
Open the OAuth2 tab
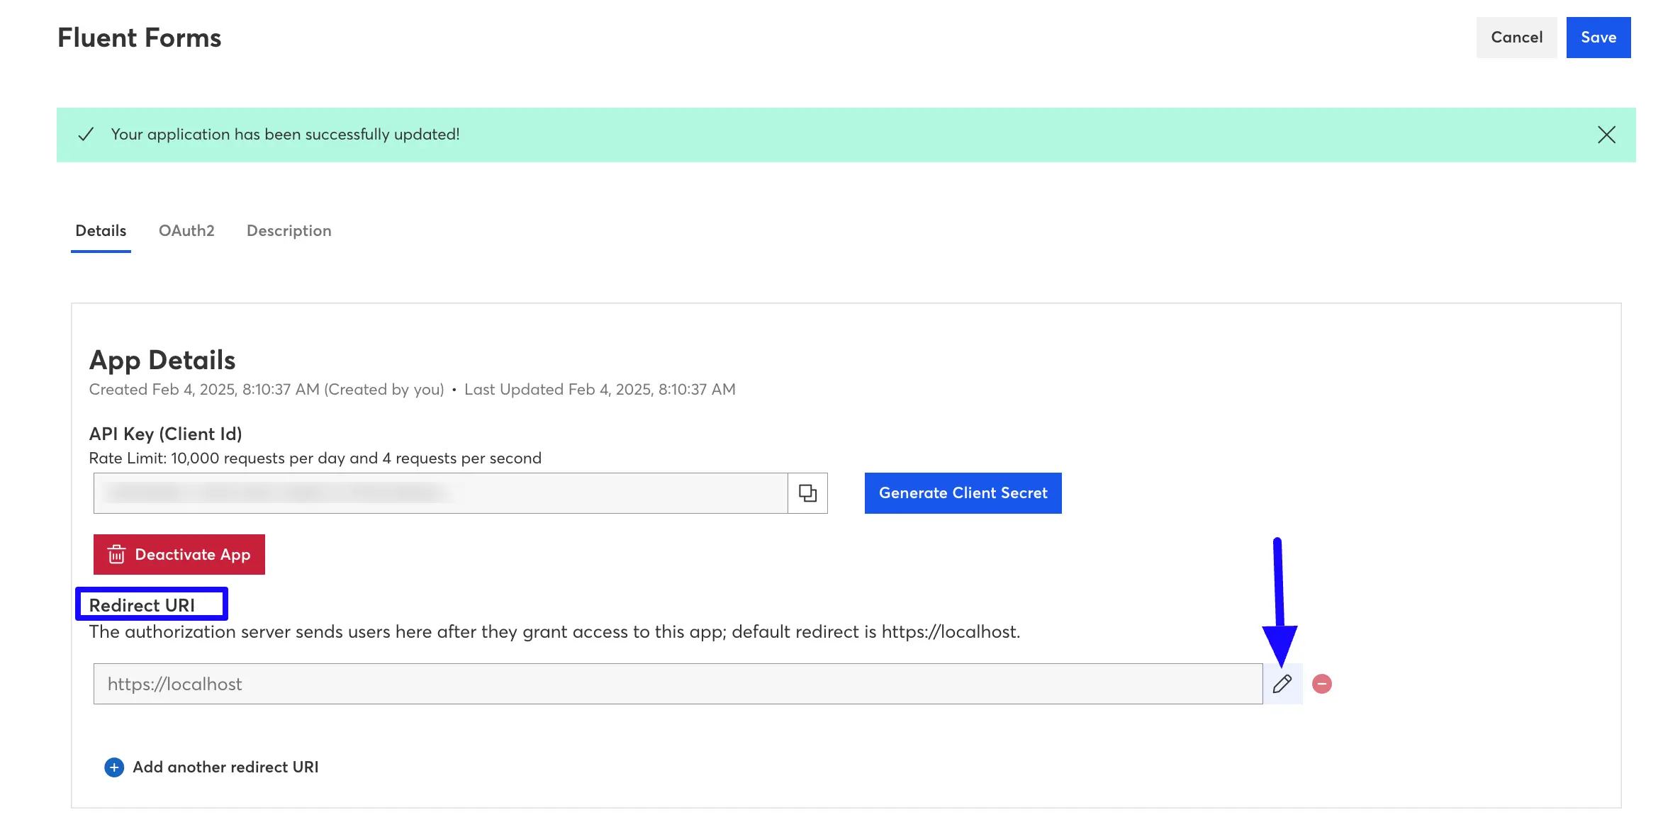[186, 231]
